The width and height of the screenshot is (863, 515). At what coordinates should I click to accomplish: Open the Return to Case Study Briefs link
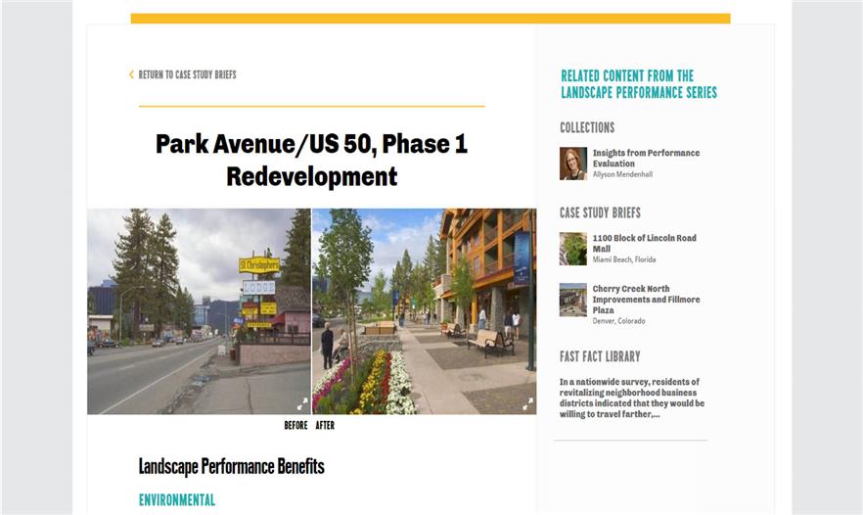pos(187,74)
